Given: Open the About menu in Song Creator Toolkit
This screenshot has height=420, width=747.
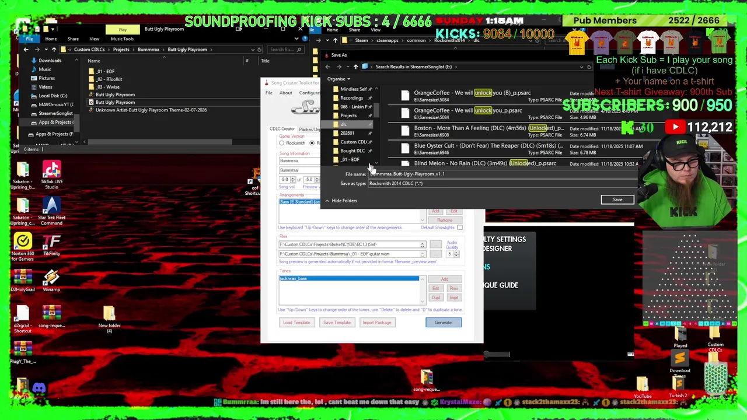Looking at the screenshot, I should pos(285,93).
